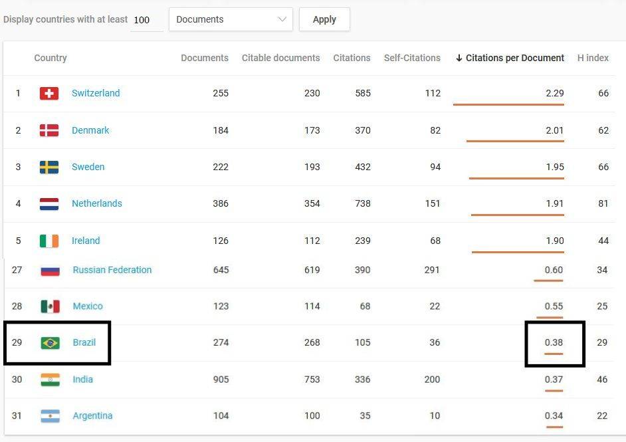Click the Netherlands flag icon
The width and height of the screenshot is (626, 442).
[49, 203]
